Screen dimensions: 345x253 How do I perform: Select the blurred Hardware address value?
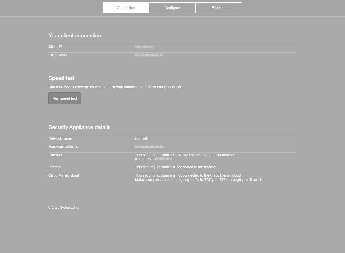click(150, 146)
